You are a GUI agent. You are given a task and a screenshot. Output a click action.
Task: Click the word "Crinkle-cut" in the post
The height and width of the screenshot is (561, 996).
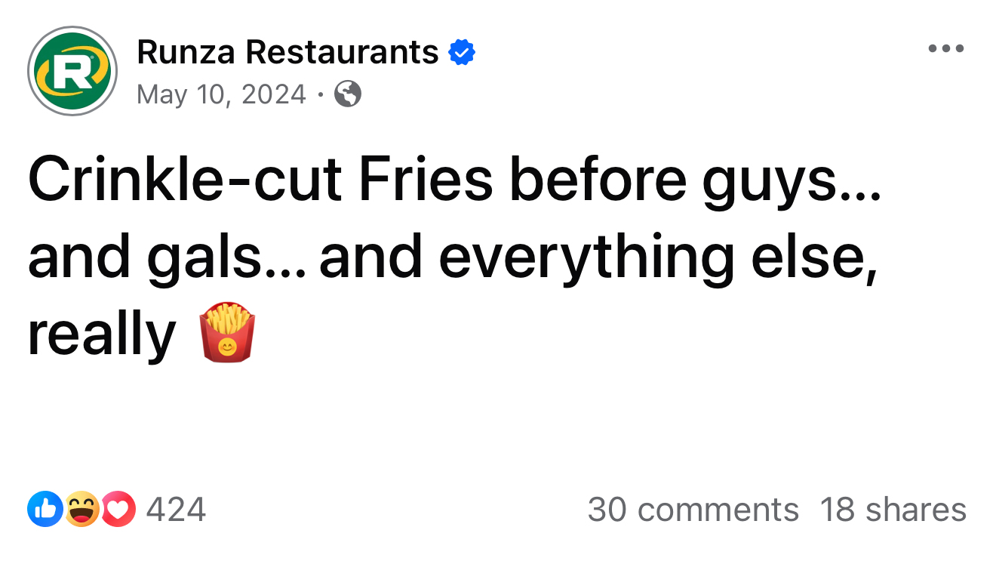pyautogui.click(x=185, y=180)
